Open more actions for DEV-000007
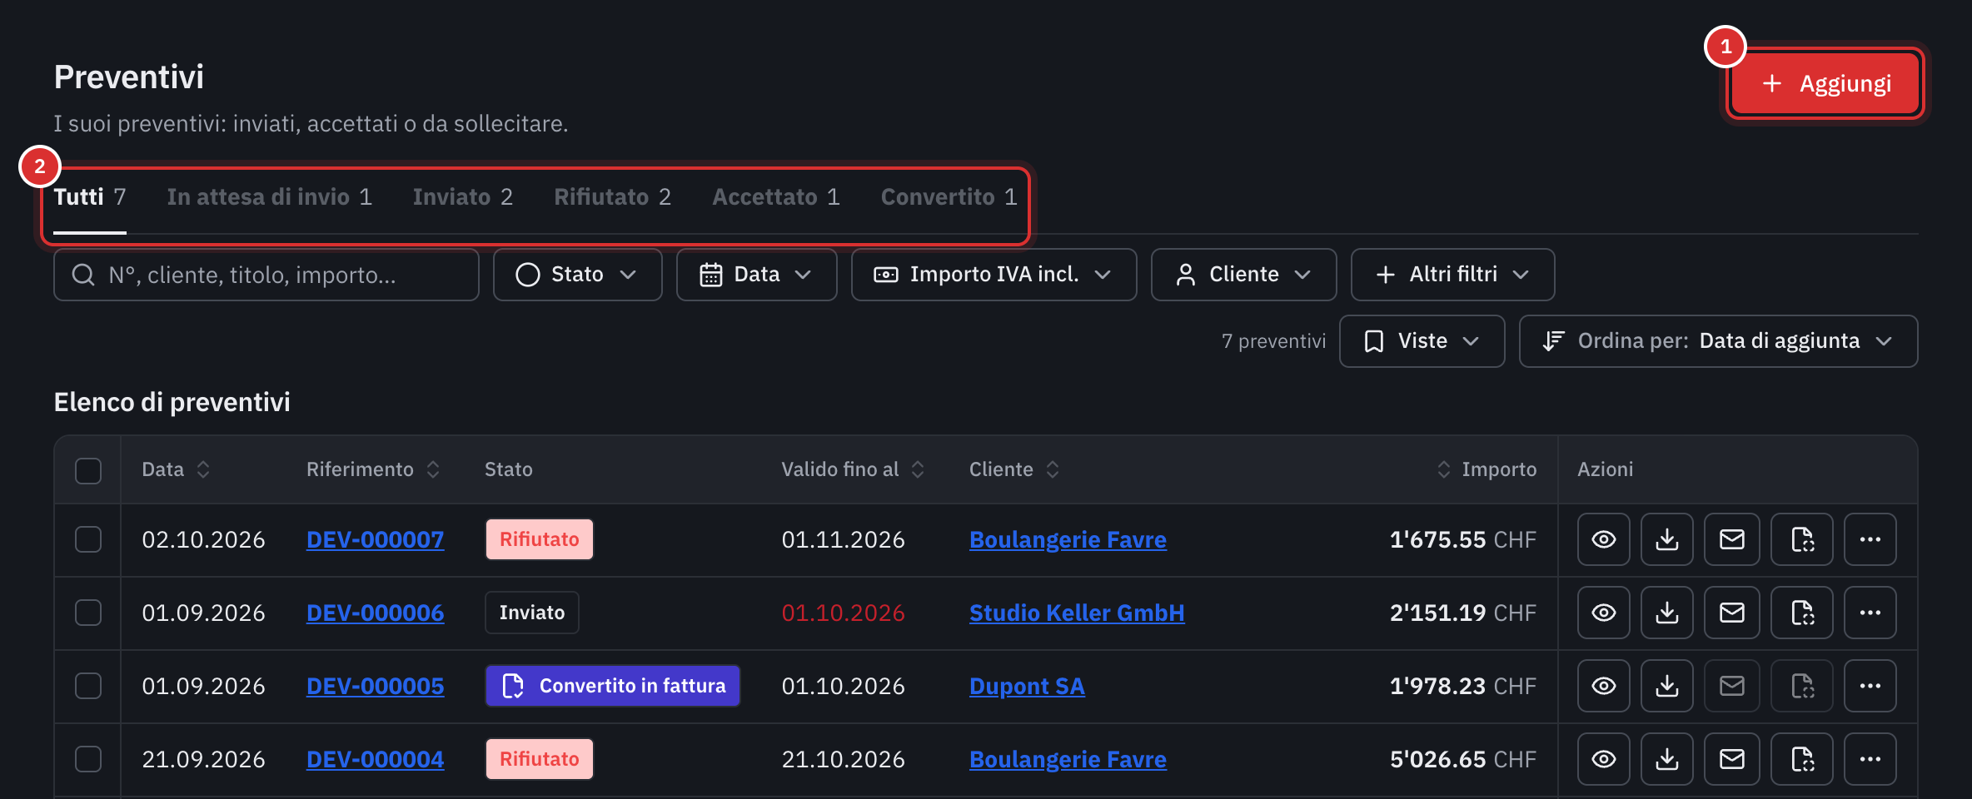The height and width of the screenshot is (799, 1972). [1870, 539]
